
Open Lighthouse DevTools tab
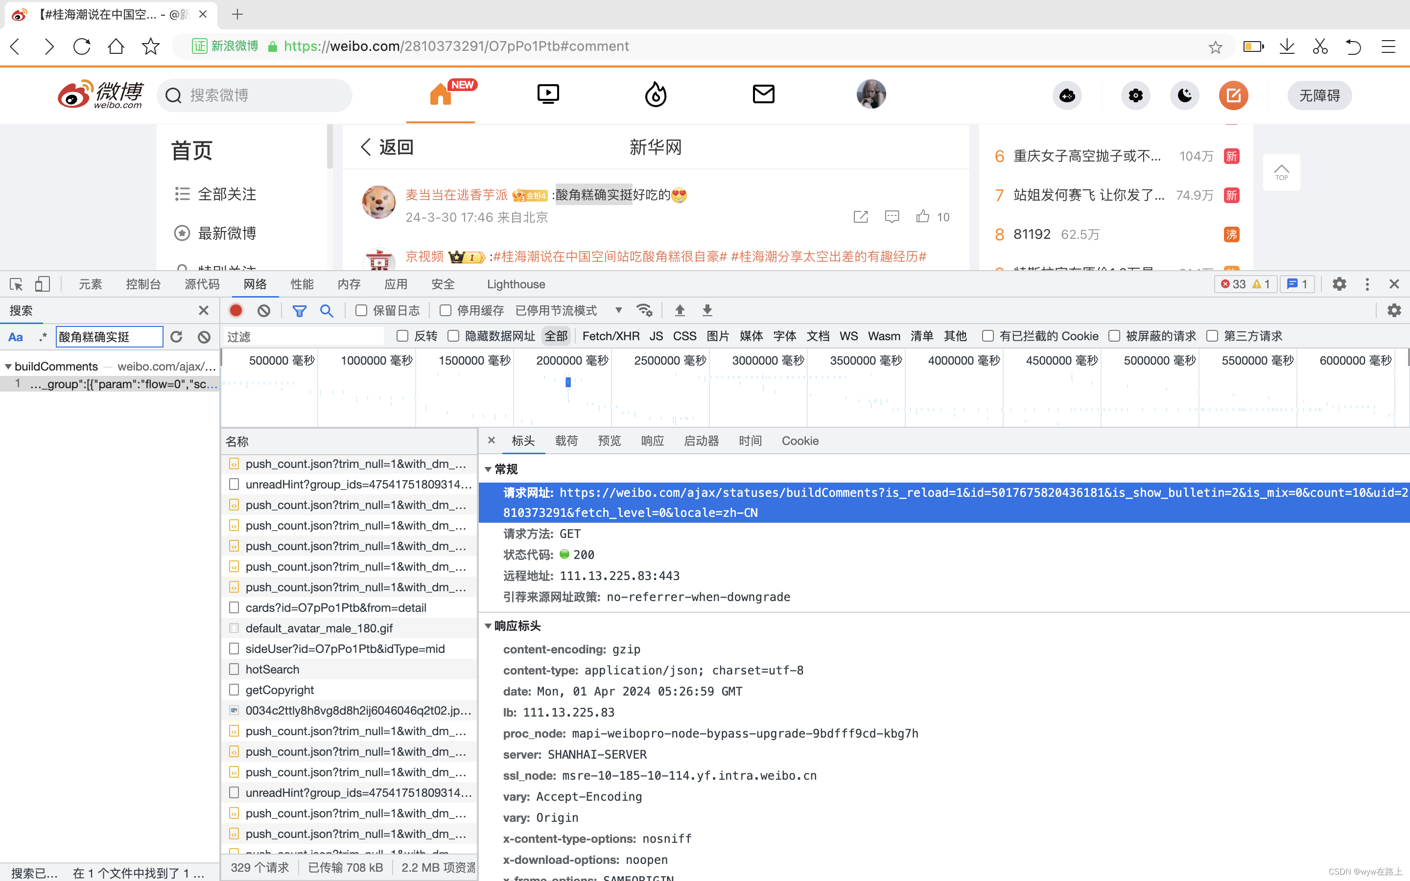pos(516,284)
